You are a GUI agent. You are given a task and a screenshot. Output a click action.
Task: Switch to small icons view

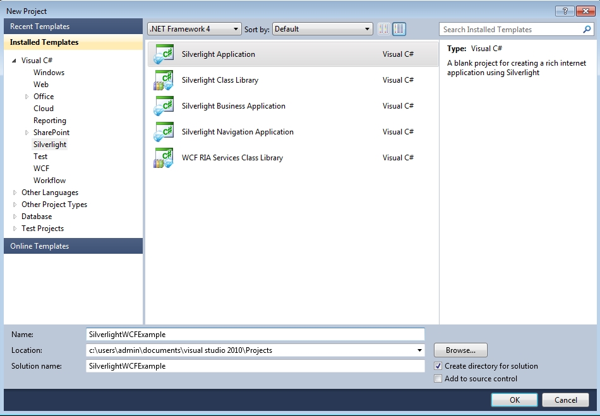[384, 29]
